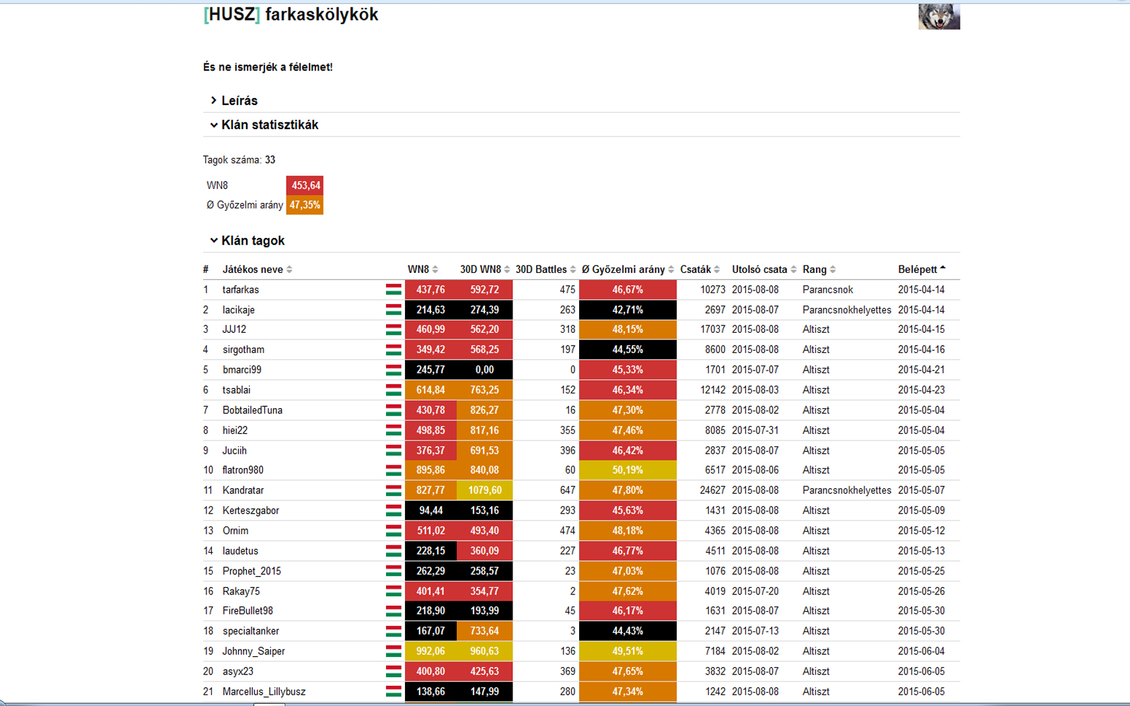Click Hungarian flag icon beside Kandratar
The width and height of the screenshot is (1130, 706).
[393, 490]
